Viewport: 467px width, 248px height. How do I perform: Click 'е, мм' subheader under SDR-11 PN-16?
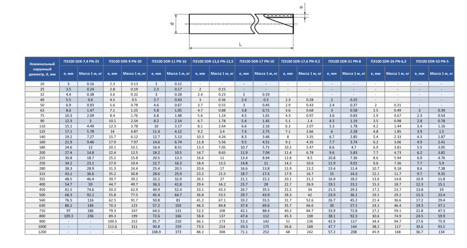pyautogui.click(x=156, y=74)
